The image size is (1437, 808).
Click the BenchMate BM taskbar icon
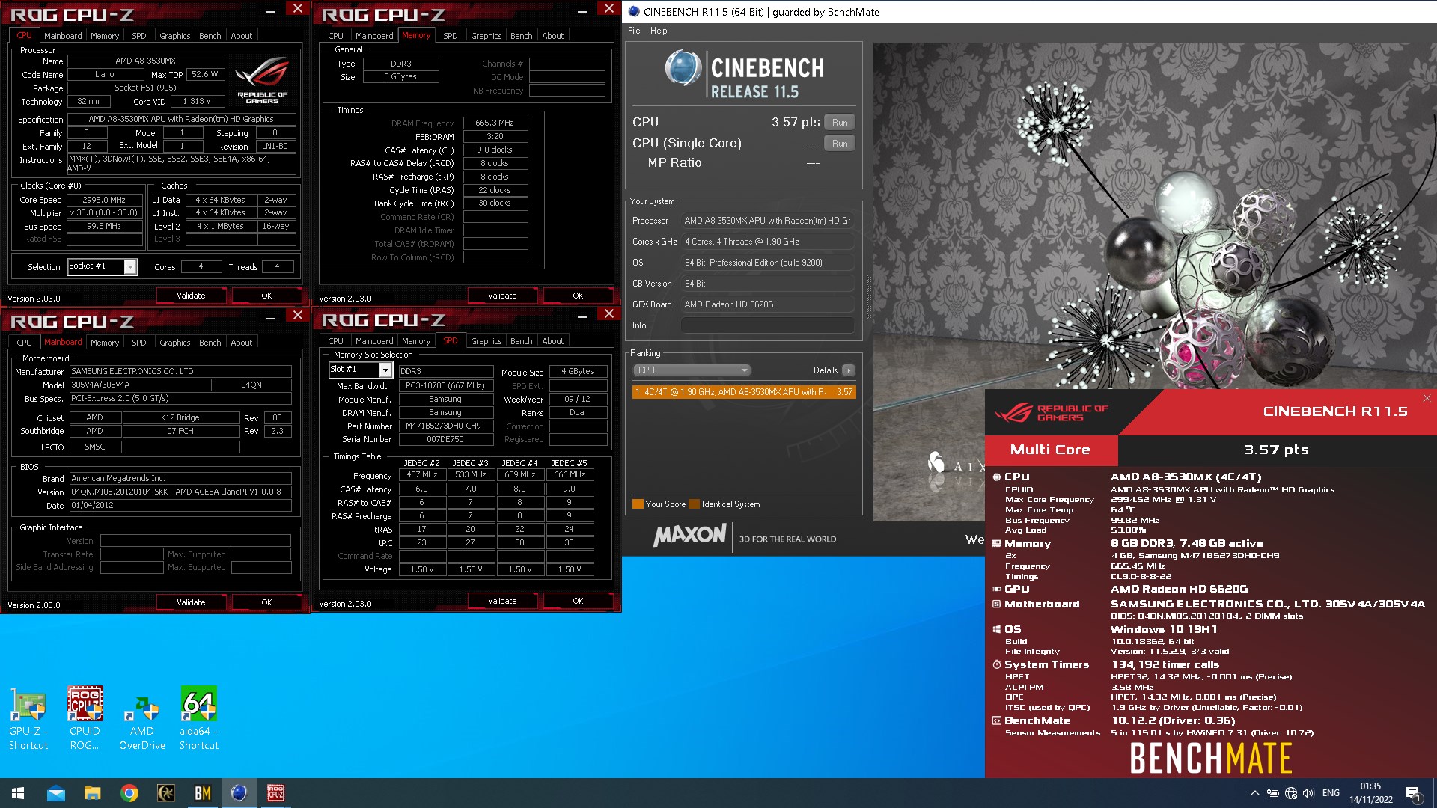coord(203,793)
